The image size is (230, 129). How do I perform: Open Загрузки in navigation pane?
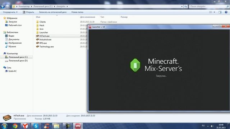[x=13, y=21]
